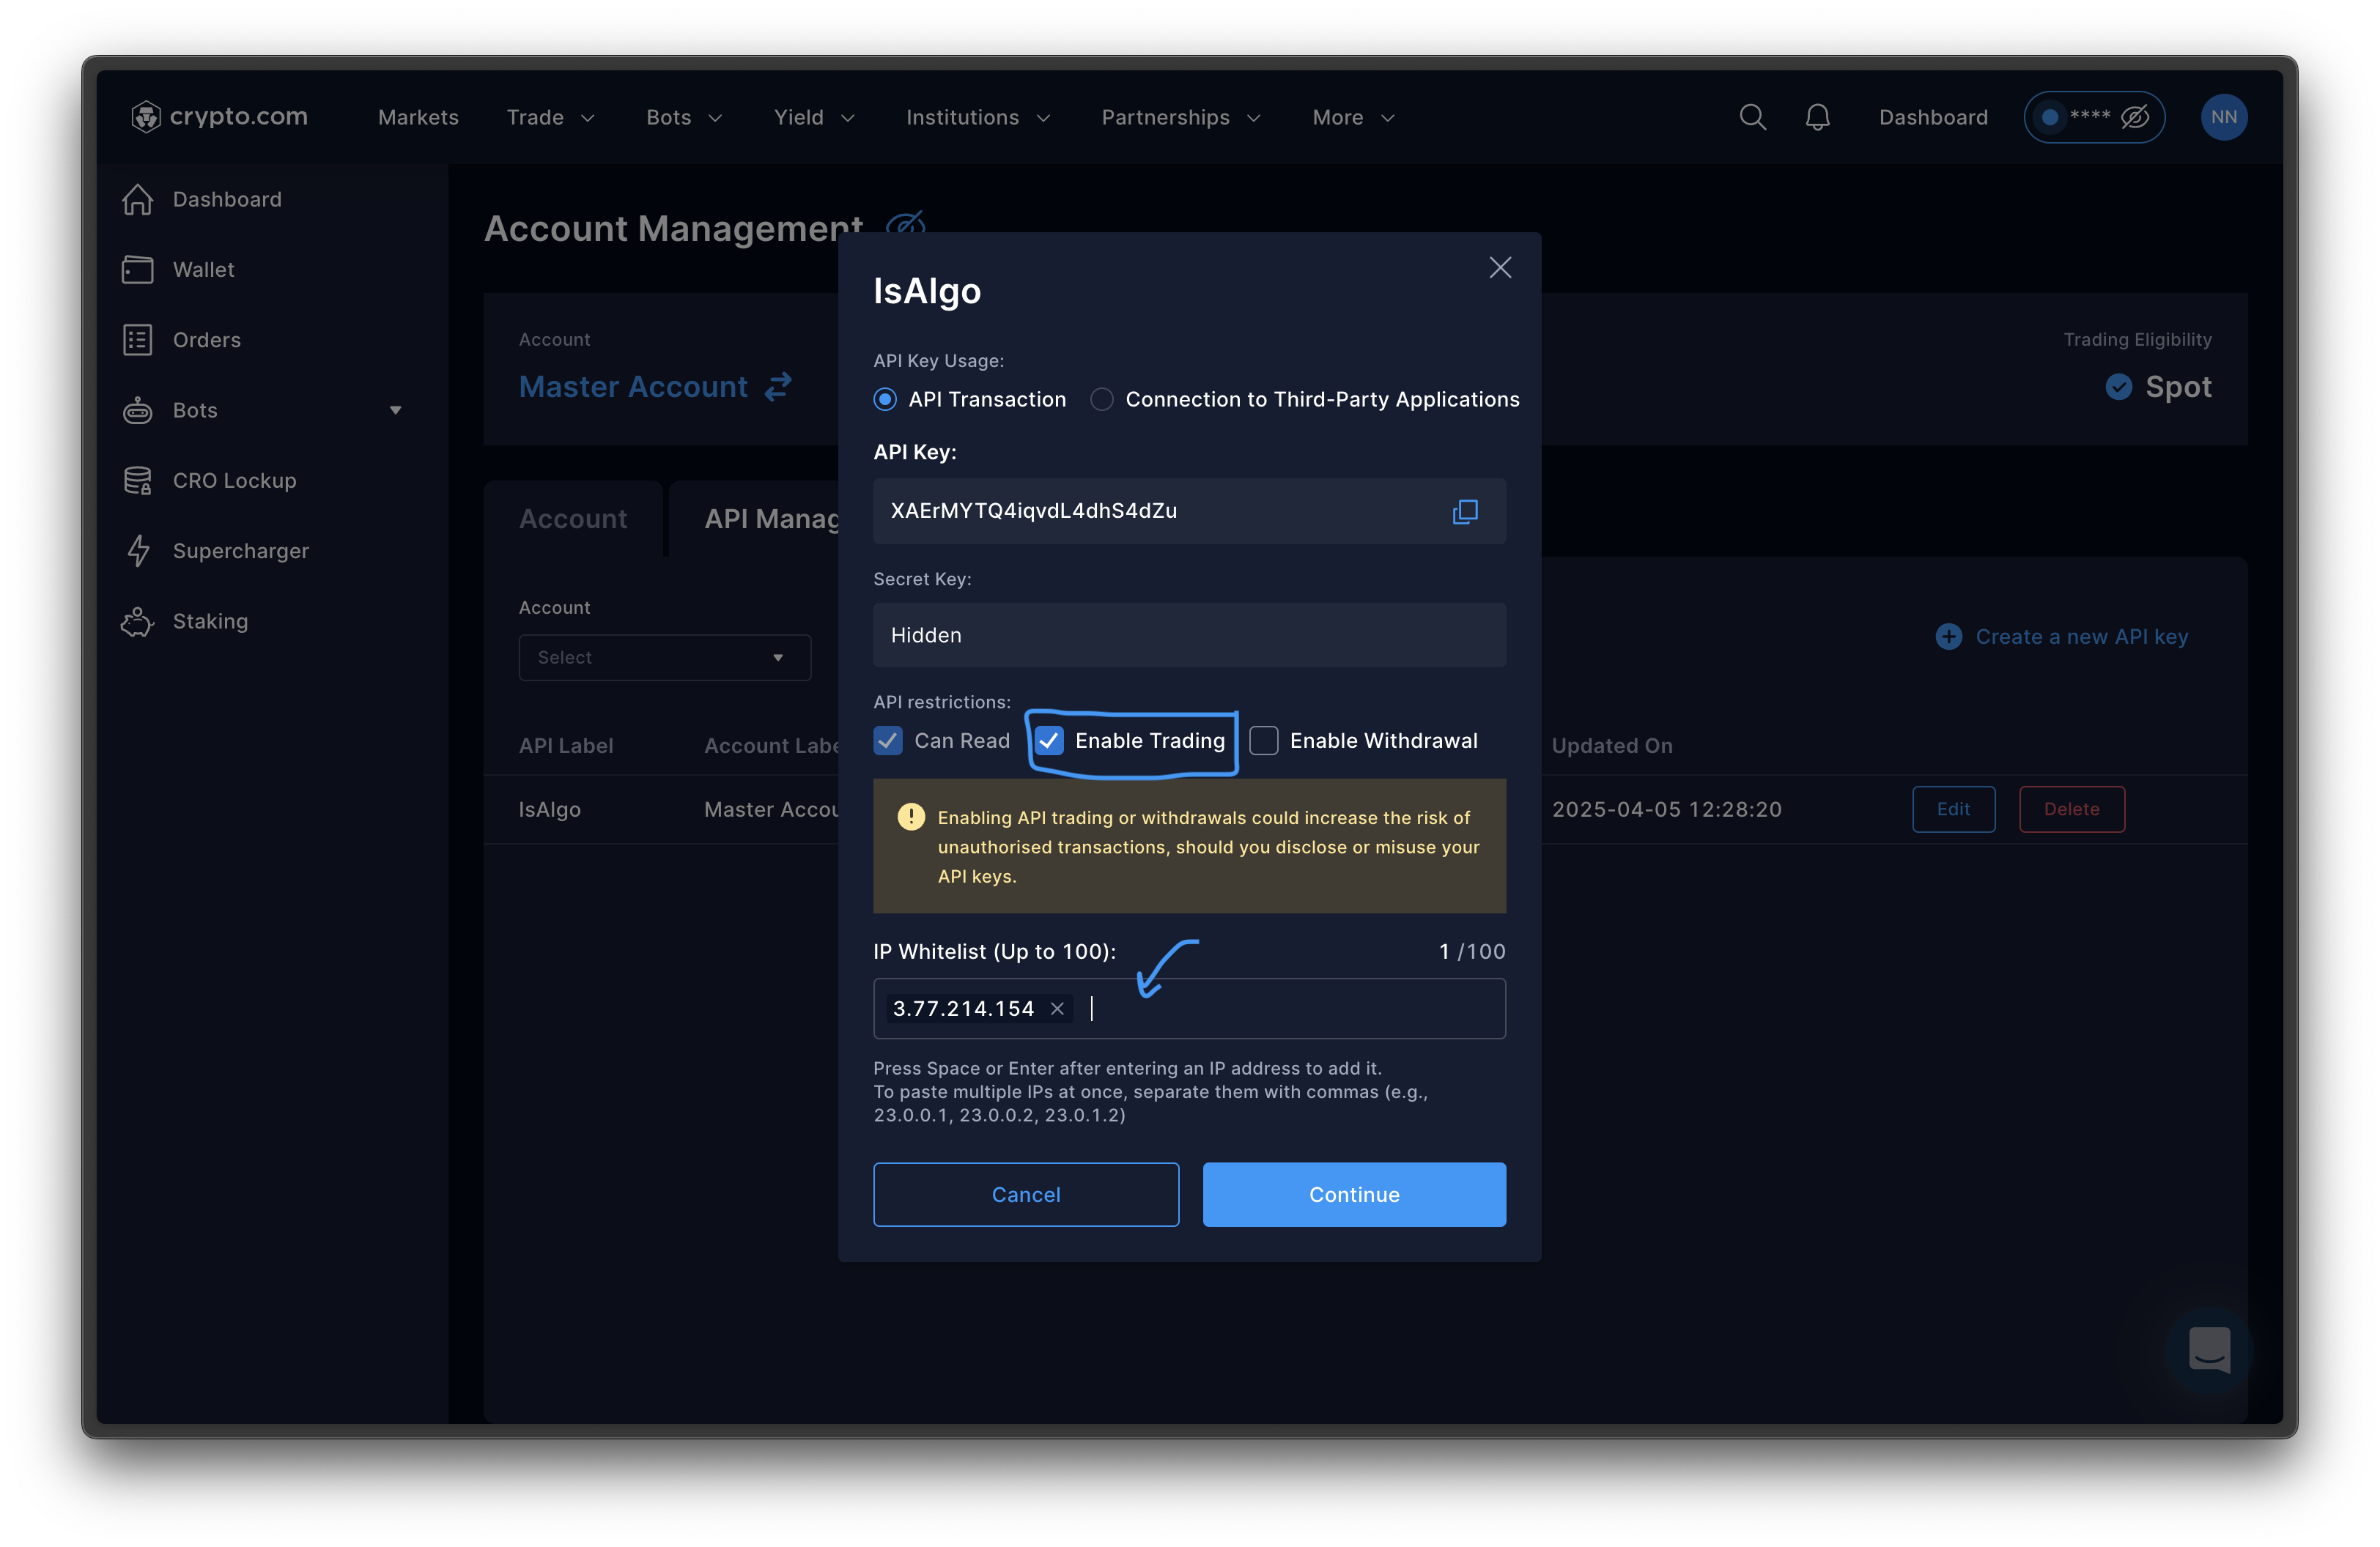This screenshot has width=2380, height=1547.
Task: Expand the Bots top navigation dropdown
Action: 684,117
